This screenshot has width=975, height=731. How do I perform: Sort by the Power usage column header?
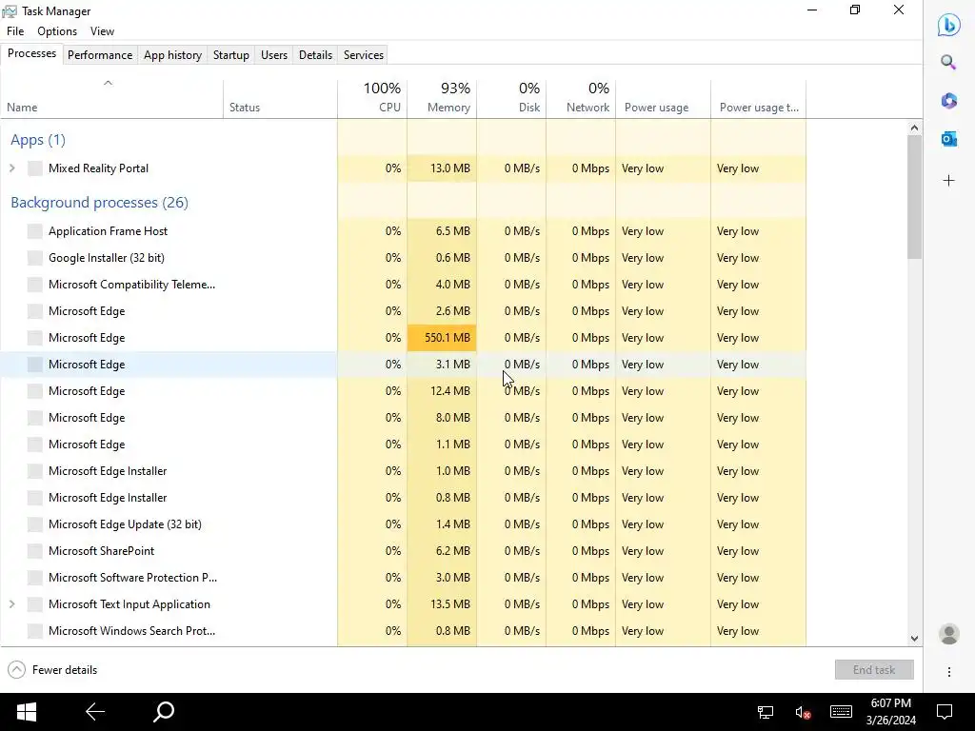[x=664, y=98]
